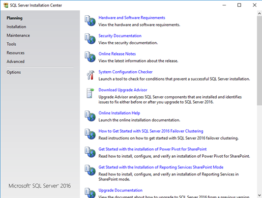The height and width of the screenshot is (198, 262).
Task: Open Reporting Services SharePoint Mode link
Action: [161, 167]
